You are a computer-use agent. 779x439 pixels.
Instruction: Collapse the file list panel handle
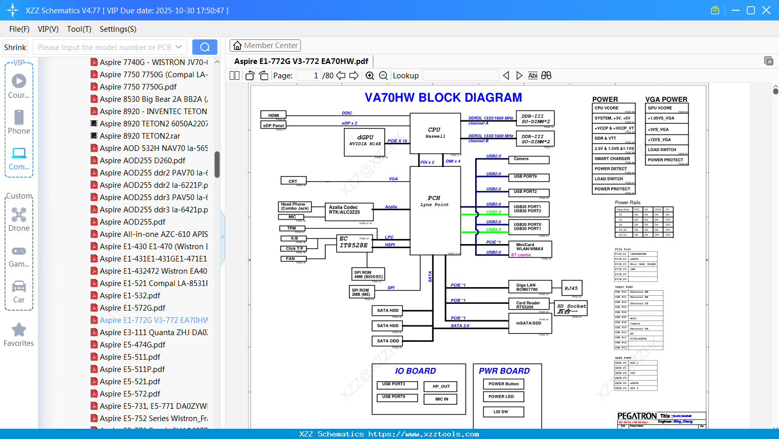[x=222, y=237]
